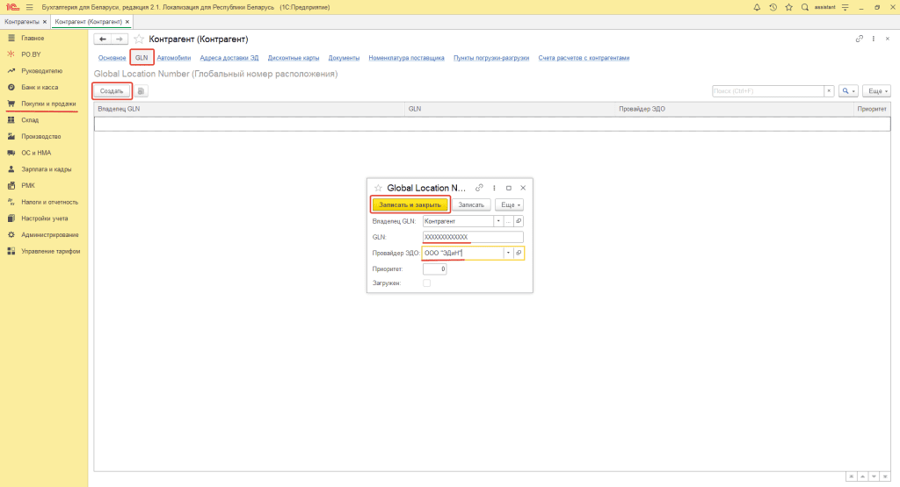
Task: Open the Автомобили link
Action: click(x=173, y=58)
